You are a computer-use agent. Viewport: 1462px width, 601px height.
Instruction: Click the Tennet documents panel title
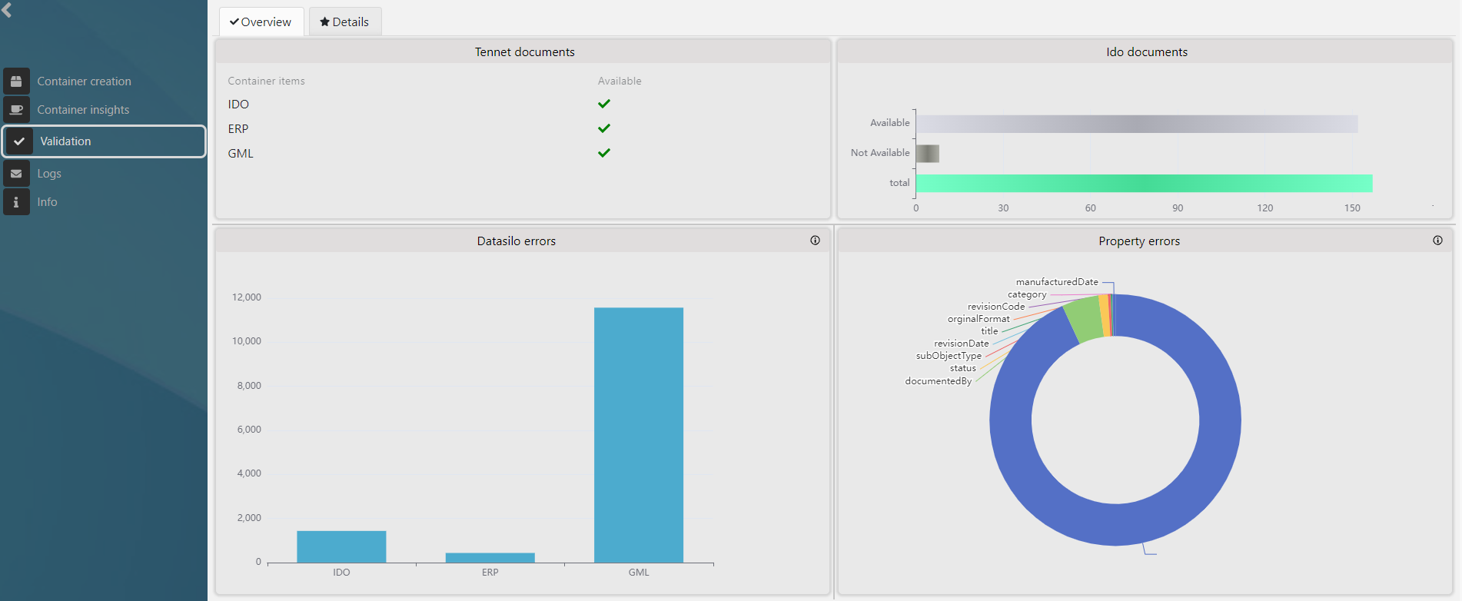(x=525, y=52)
